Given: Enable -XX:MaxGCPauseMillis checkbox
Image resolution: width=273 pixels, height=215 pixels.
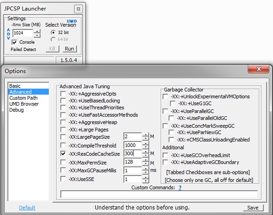Looking at the screenshot, I should click(x=63, y=170).
